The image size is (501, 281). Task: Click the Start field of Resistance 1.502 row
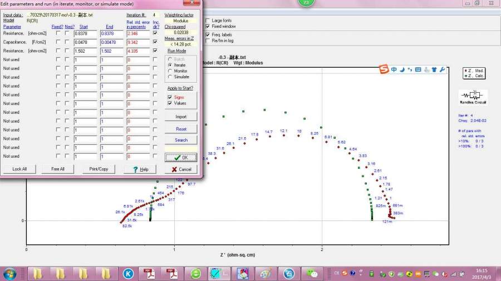(85, 51)
